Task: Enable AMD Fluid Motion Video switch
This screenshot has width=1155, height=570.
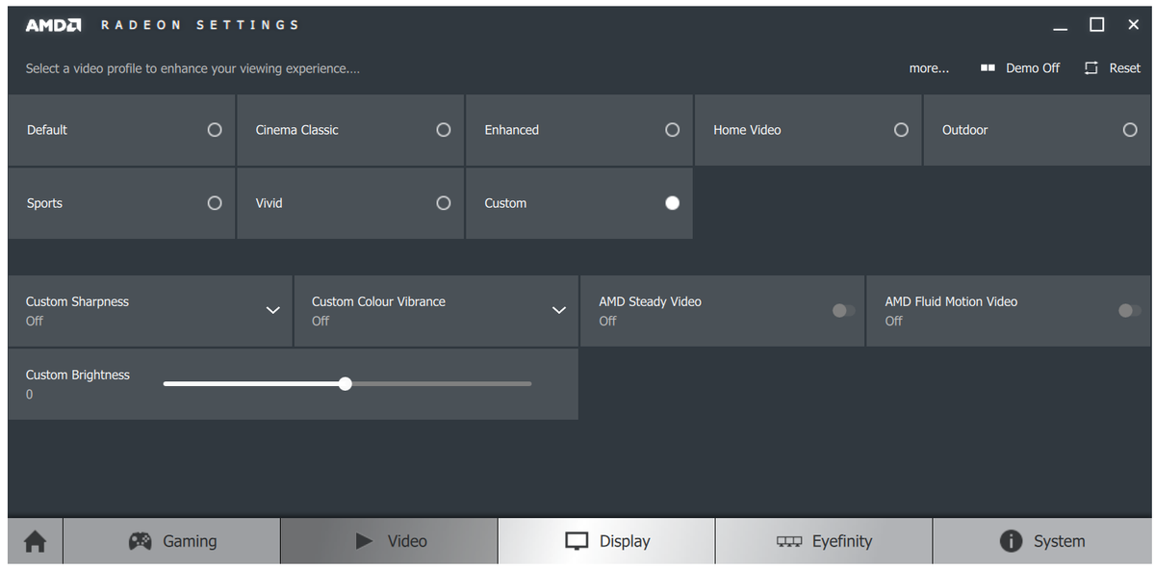Action: [1129, 310]
